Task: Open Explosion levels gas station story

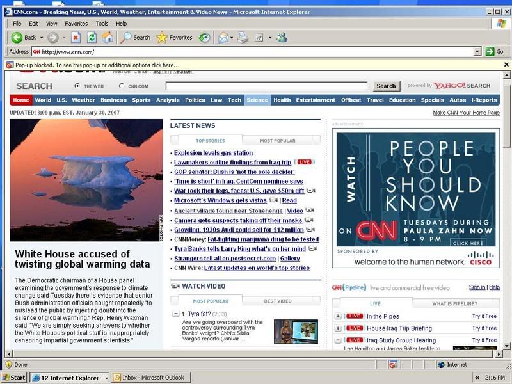Action: pos(213,152)
